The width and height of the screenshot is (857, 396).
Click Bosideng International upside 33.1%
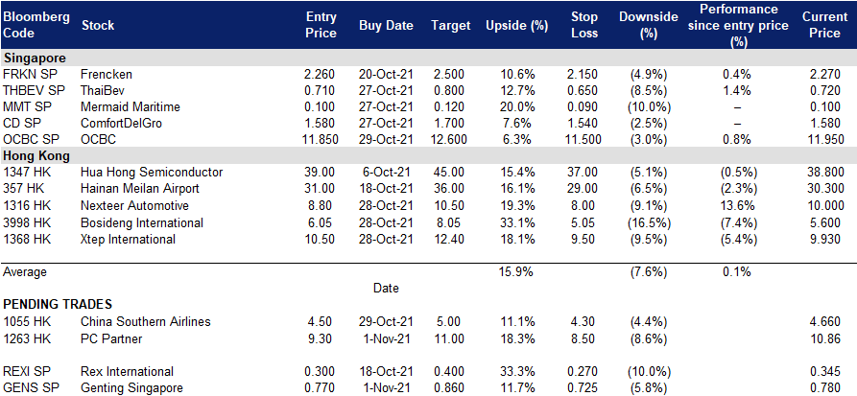516,222
